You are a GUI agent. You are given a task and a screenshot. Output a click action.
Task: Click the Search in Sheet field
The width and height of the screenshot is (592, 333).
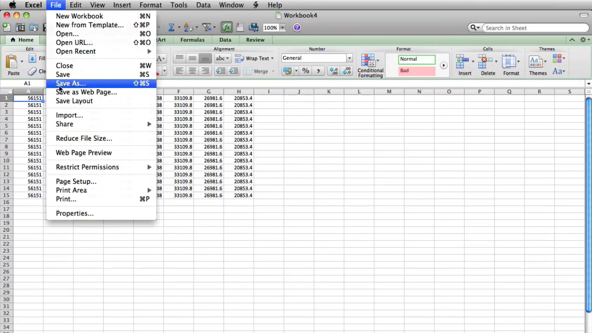pos(535,28)
